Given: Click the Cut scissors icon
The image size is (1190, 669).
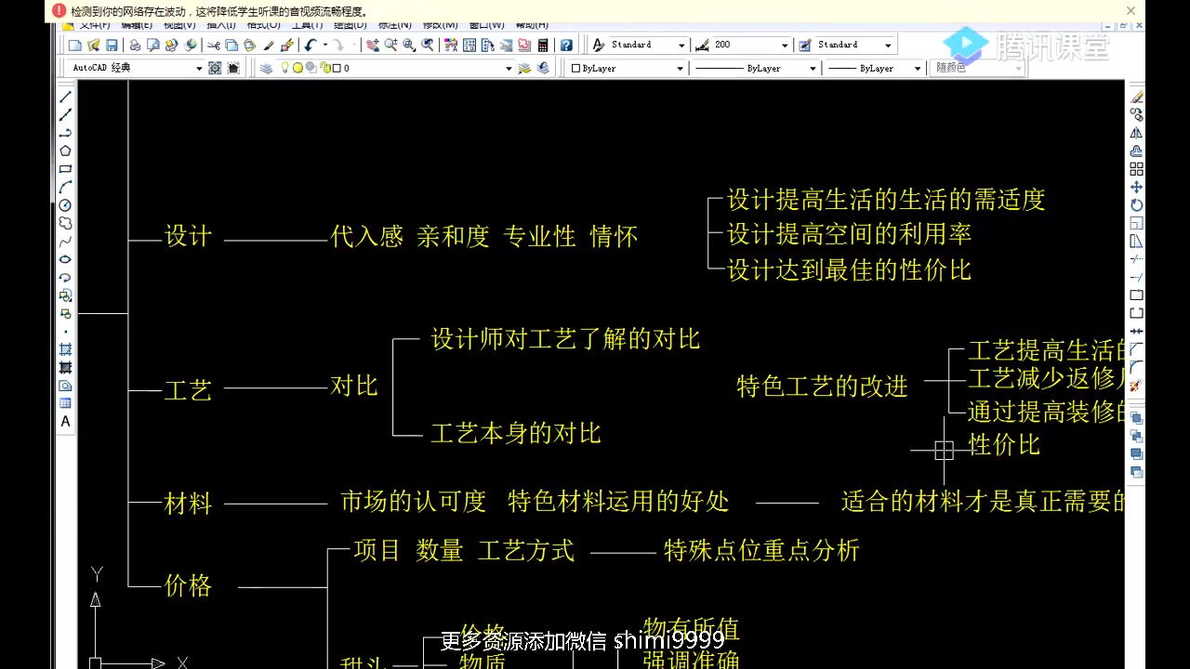Looking at the screenshot, I should [214, 45].
